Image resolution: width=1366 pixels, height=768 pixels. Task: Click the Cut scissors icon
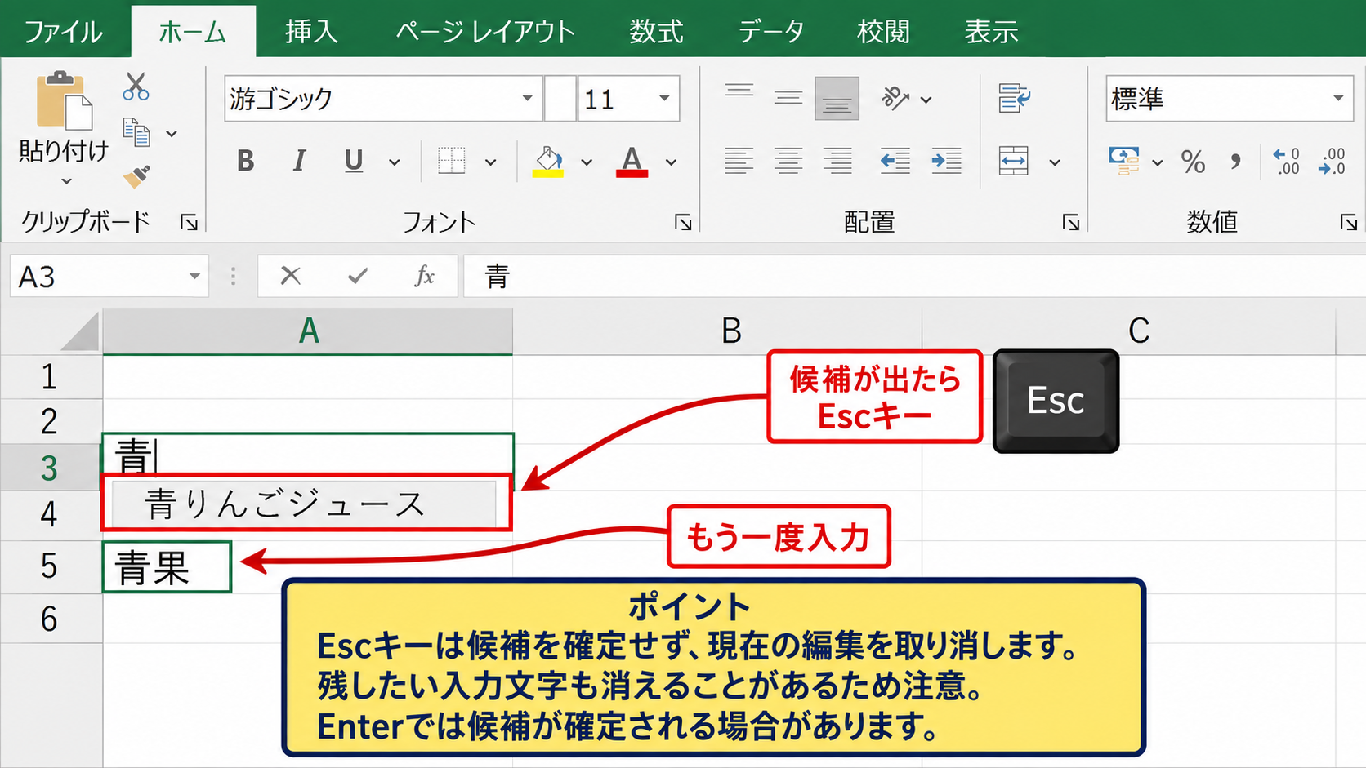pyautogui.click(x=136, y=86)
